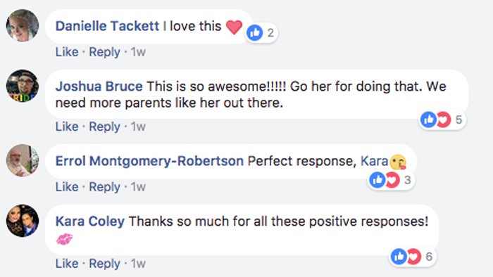Click the like reaction icon on Kara Coley's comment
Screen dimensions: 493x277
tap(399, 257)
